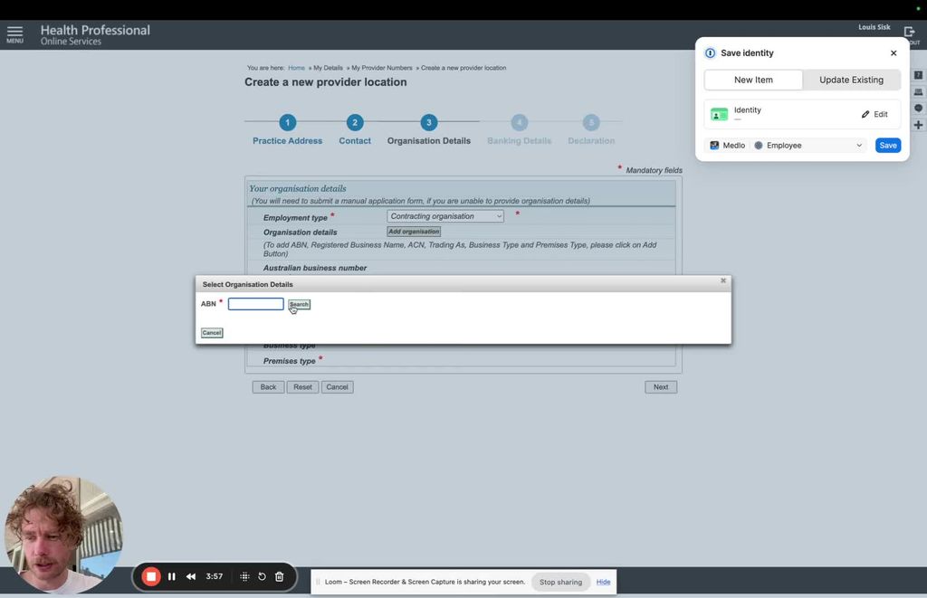
Task: Switch to the Update Existing tab
Action: coord(851,80)
